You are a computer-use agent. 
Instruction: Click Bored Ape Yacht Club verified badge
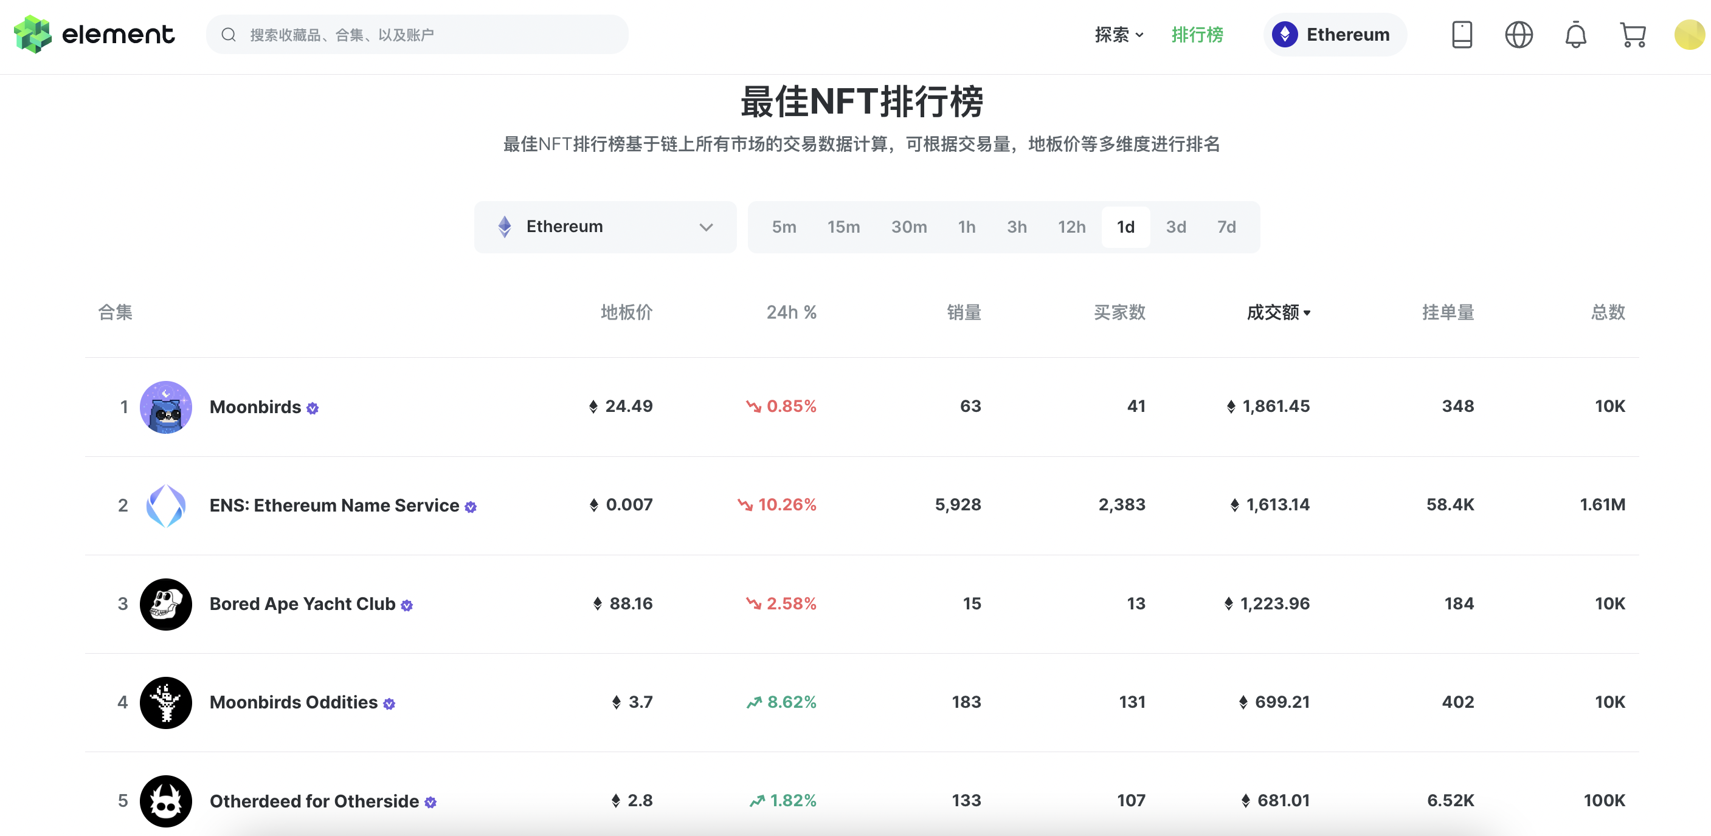[407, 605]
